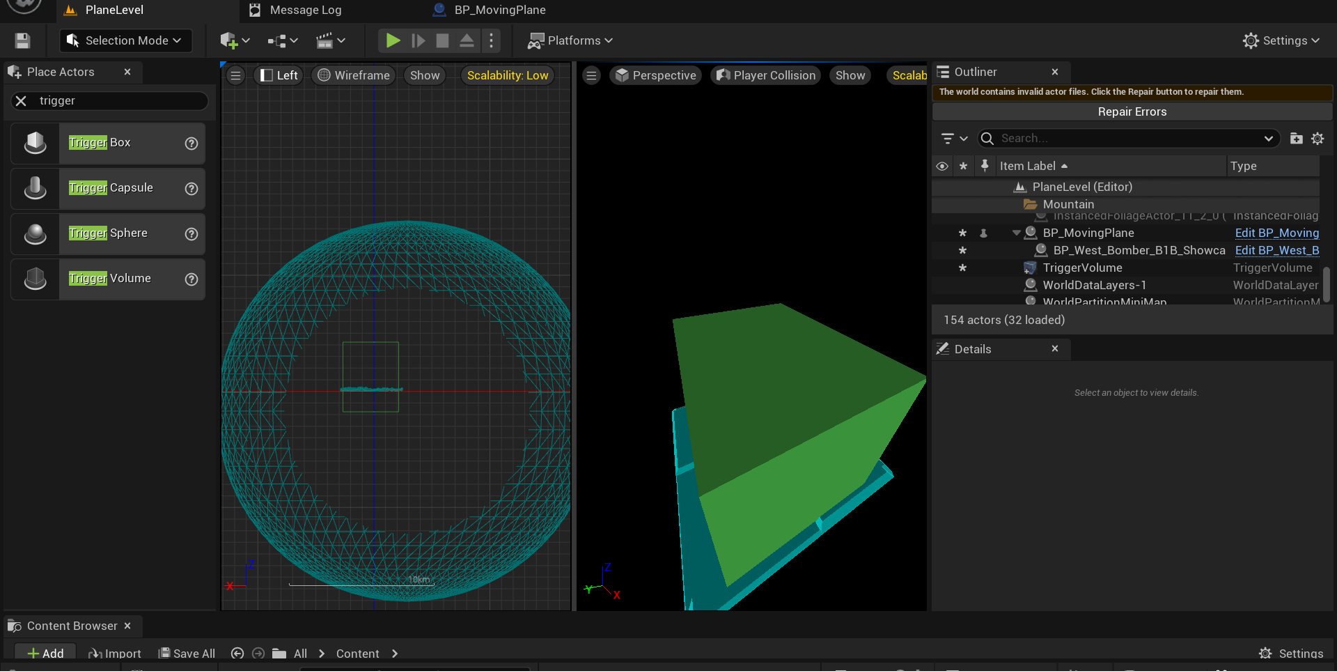Open Outliner settings gear icon

1318,139
